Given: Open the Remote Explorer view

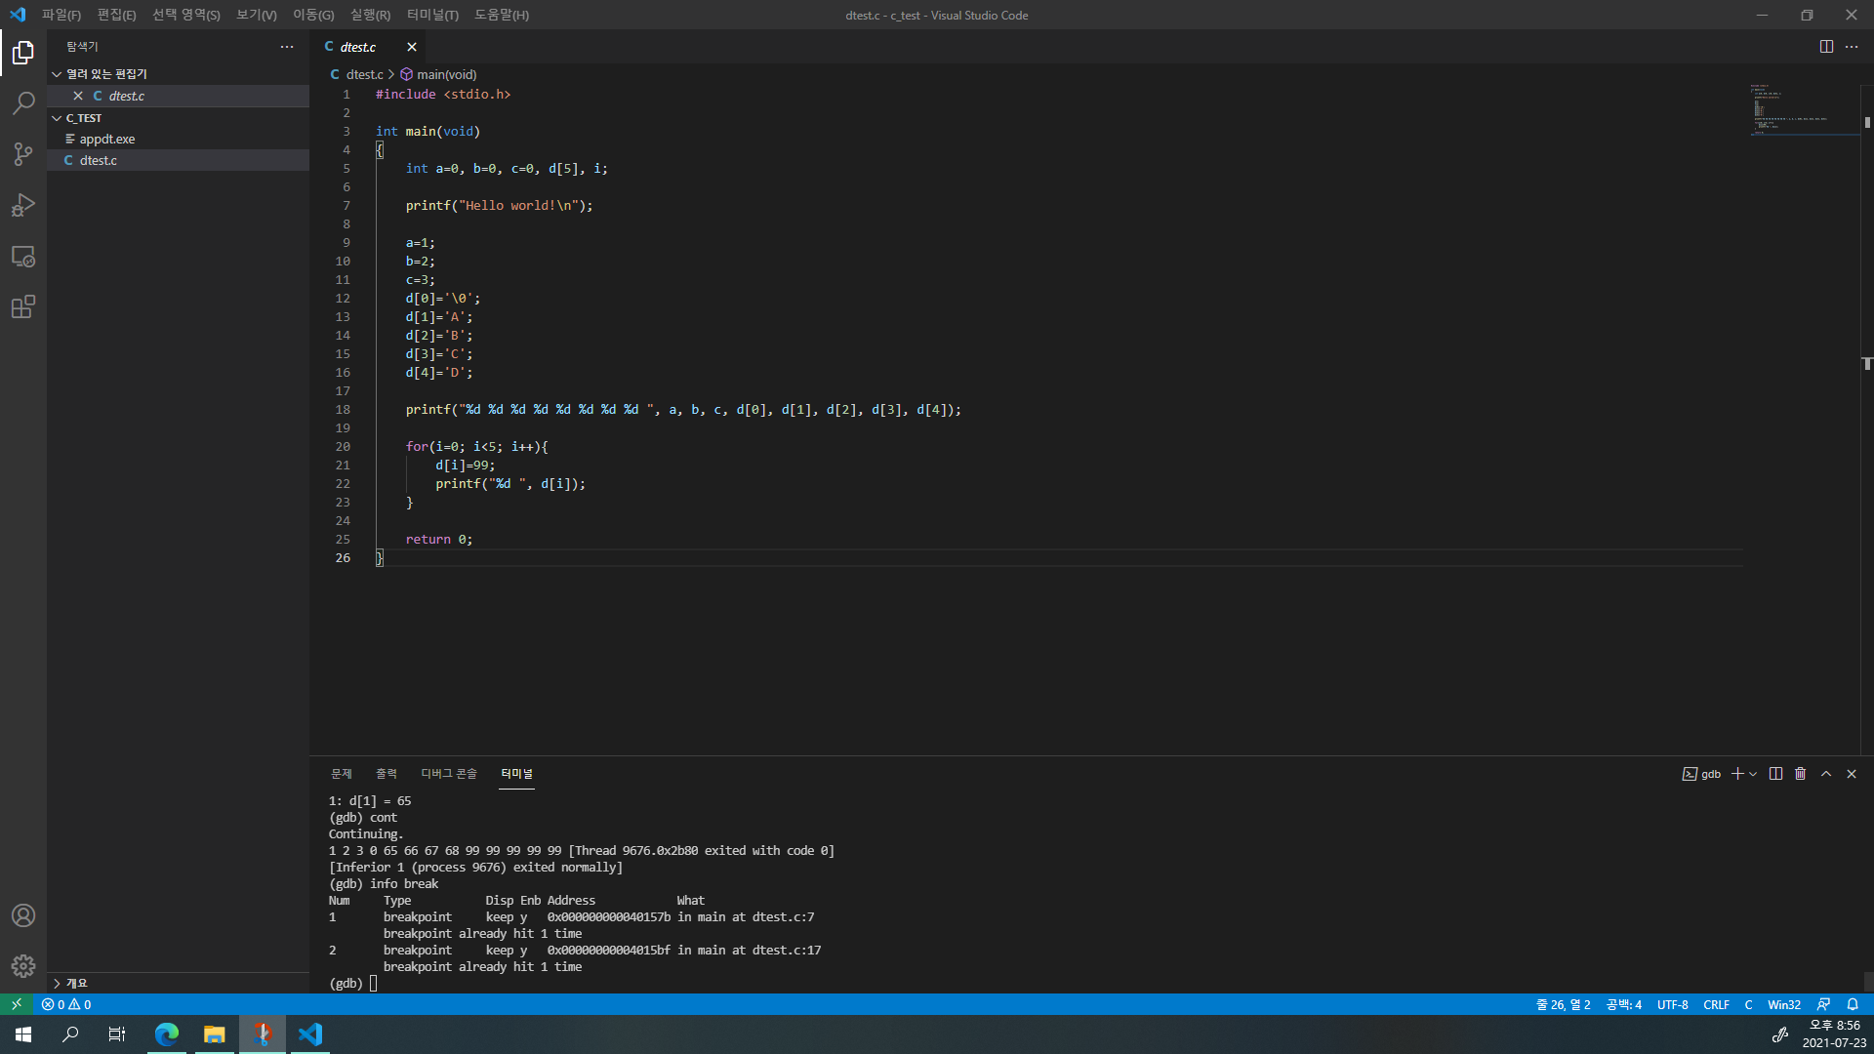Looking at the screenshot, I should click(23, 257).
